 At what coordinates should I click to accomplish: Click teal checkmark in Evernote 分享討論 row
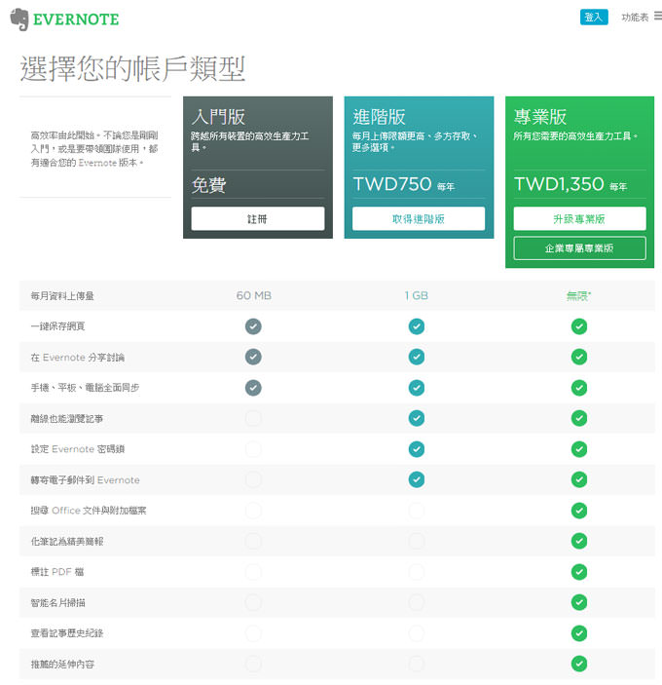(417, 357)
